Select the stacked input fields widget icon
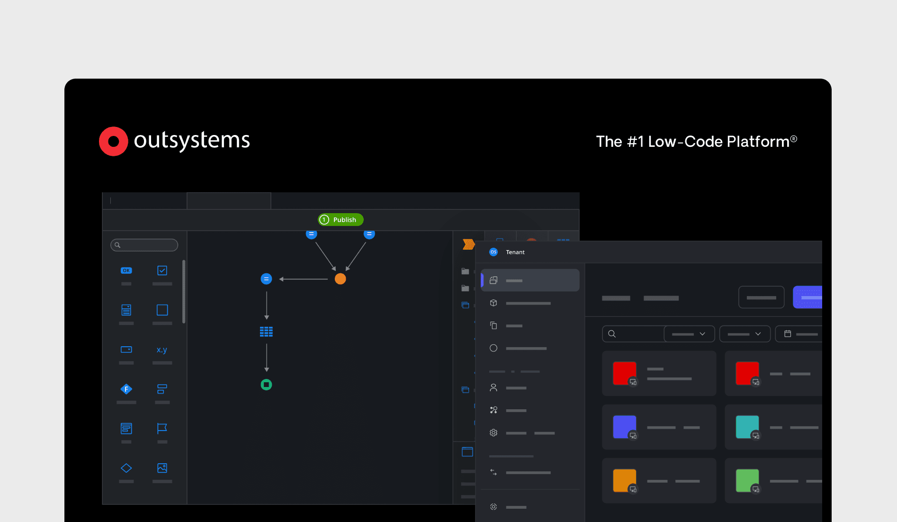 click(162, 389)
